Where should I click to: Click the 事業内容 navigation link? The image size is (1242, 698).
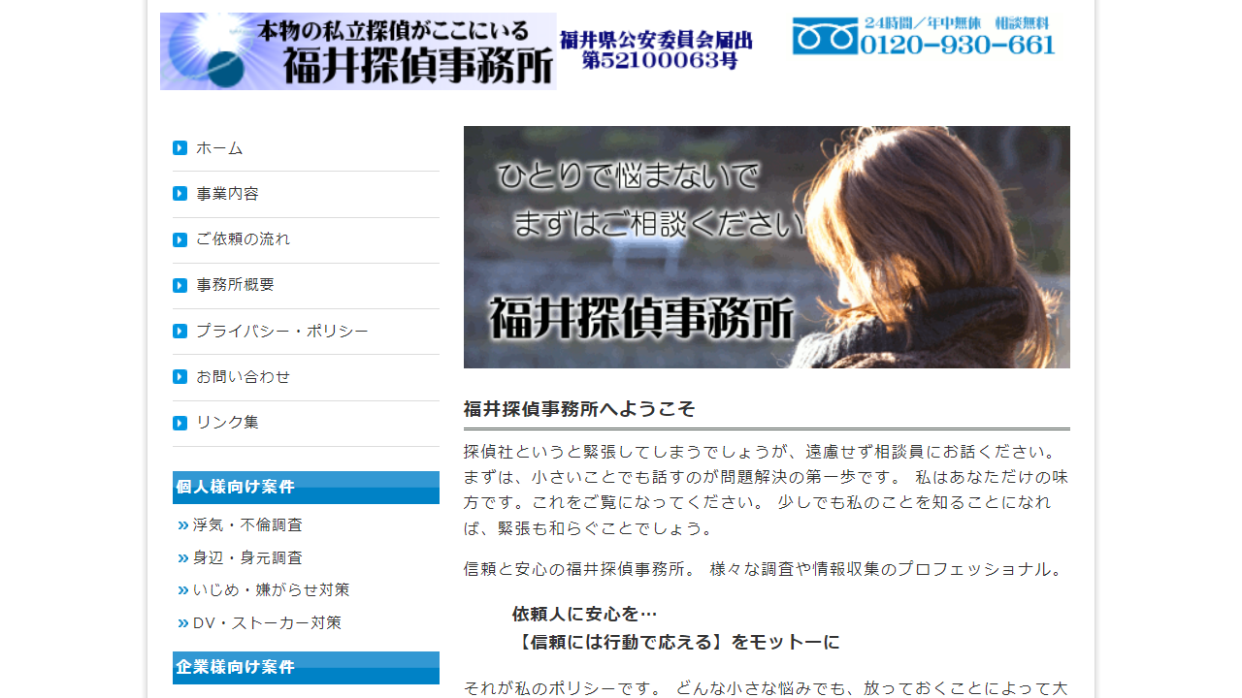coord(226,193)
